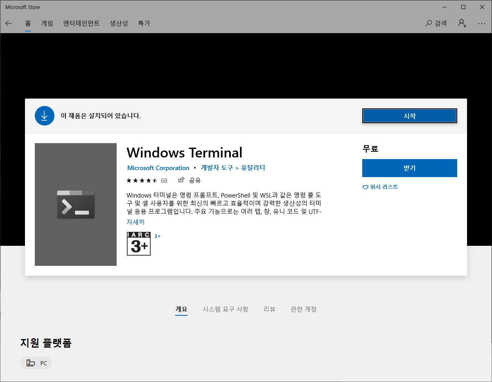492x382 pixels.
Task: Click the 지원 플랫폼 heading
Action: pyautogui.click(x=46, y=343)
